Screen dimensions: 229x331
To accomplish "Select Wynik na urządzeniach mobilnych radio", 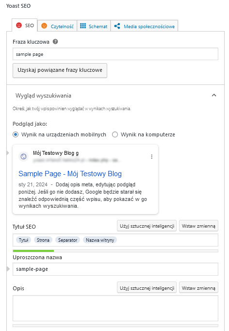I will 16,134.
